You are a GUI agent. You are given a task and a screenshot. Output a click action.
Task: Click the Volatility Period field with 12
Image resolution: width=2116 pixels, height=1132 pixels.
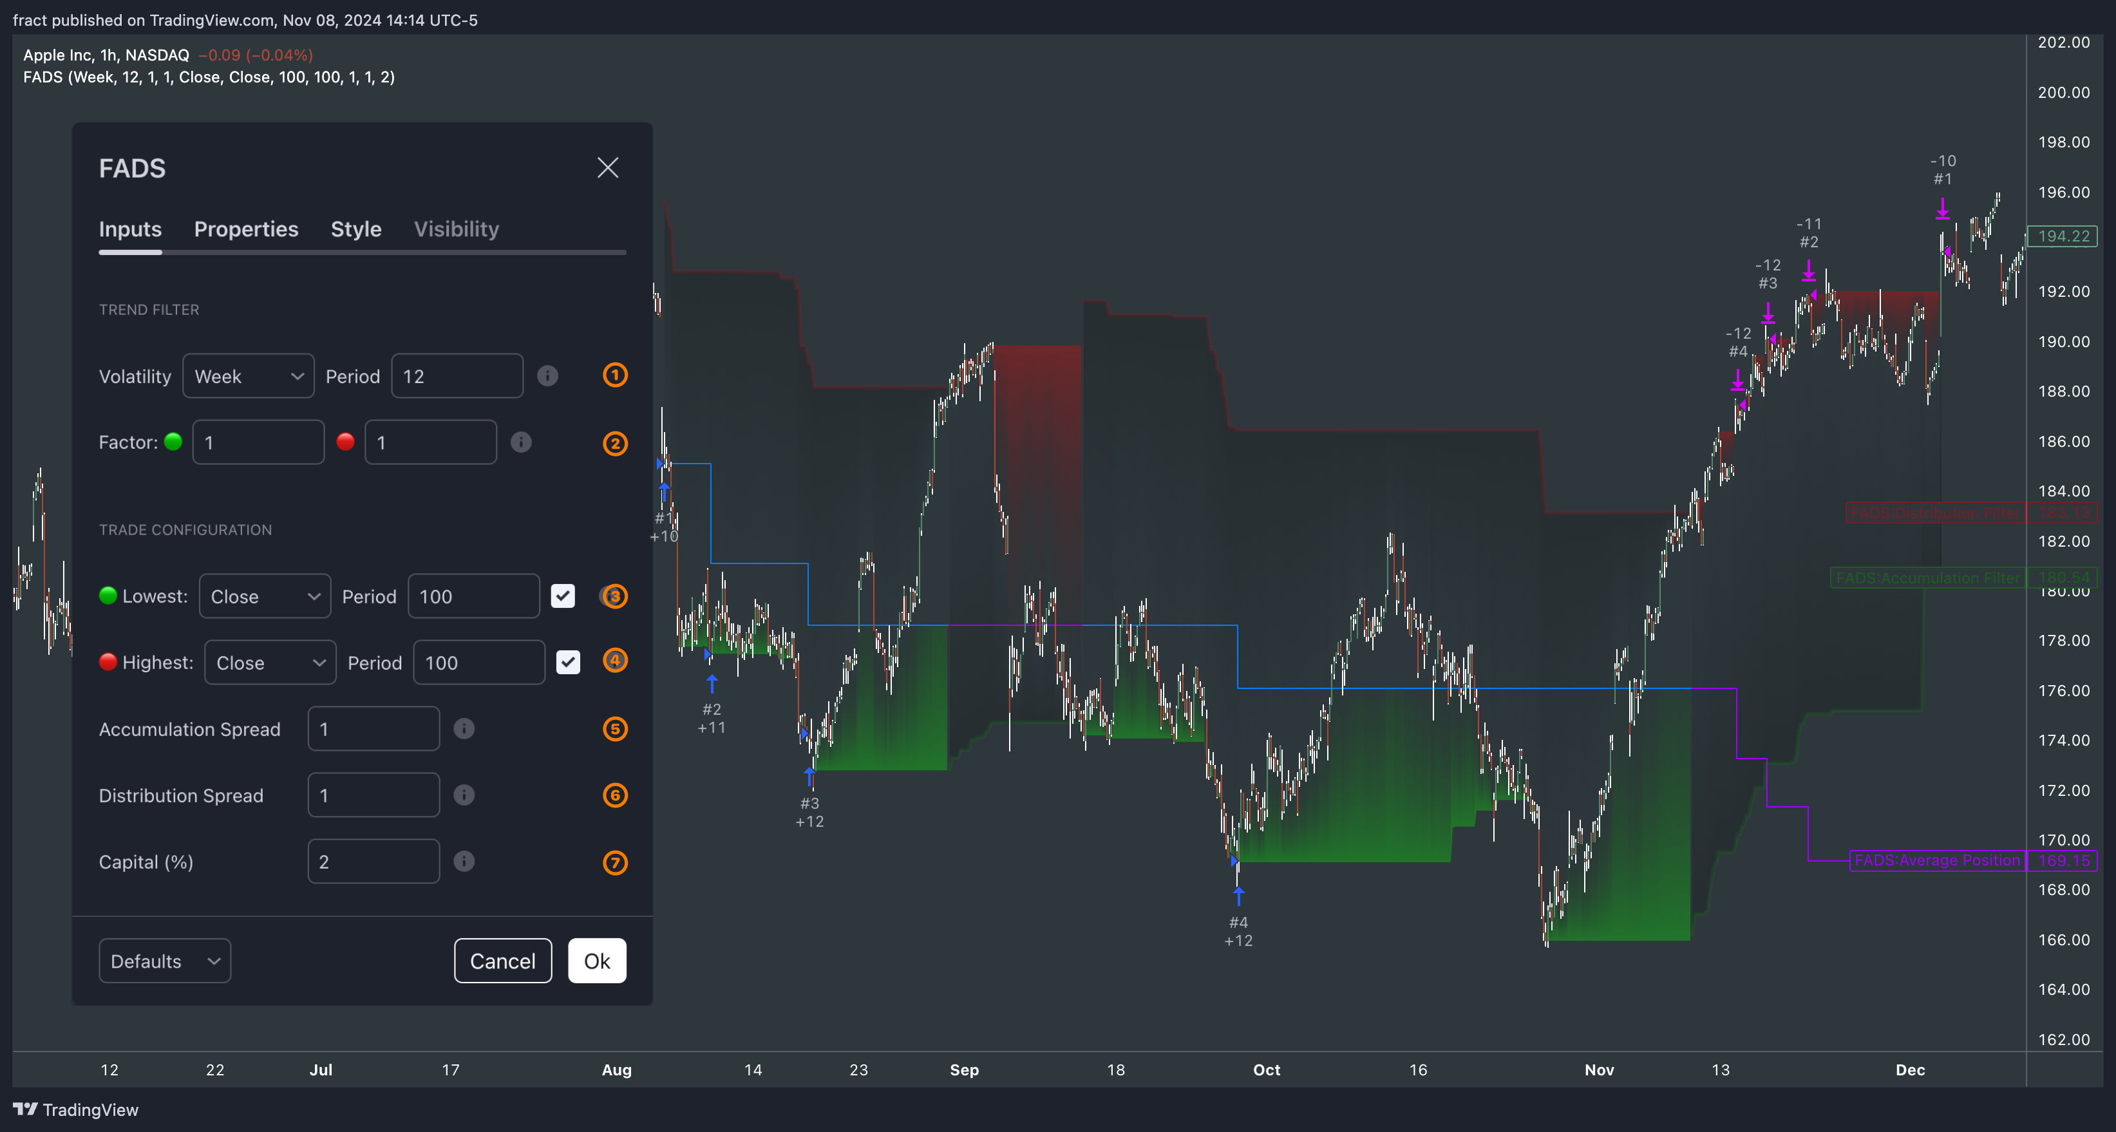(457, 376)
